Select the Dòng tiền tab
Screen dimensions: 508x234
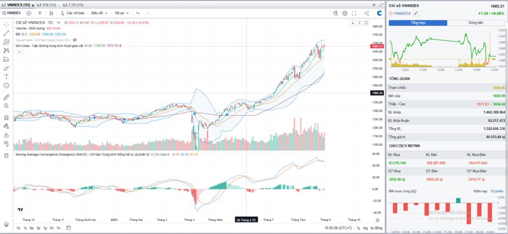click(476, 22)
